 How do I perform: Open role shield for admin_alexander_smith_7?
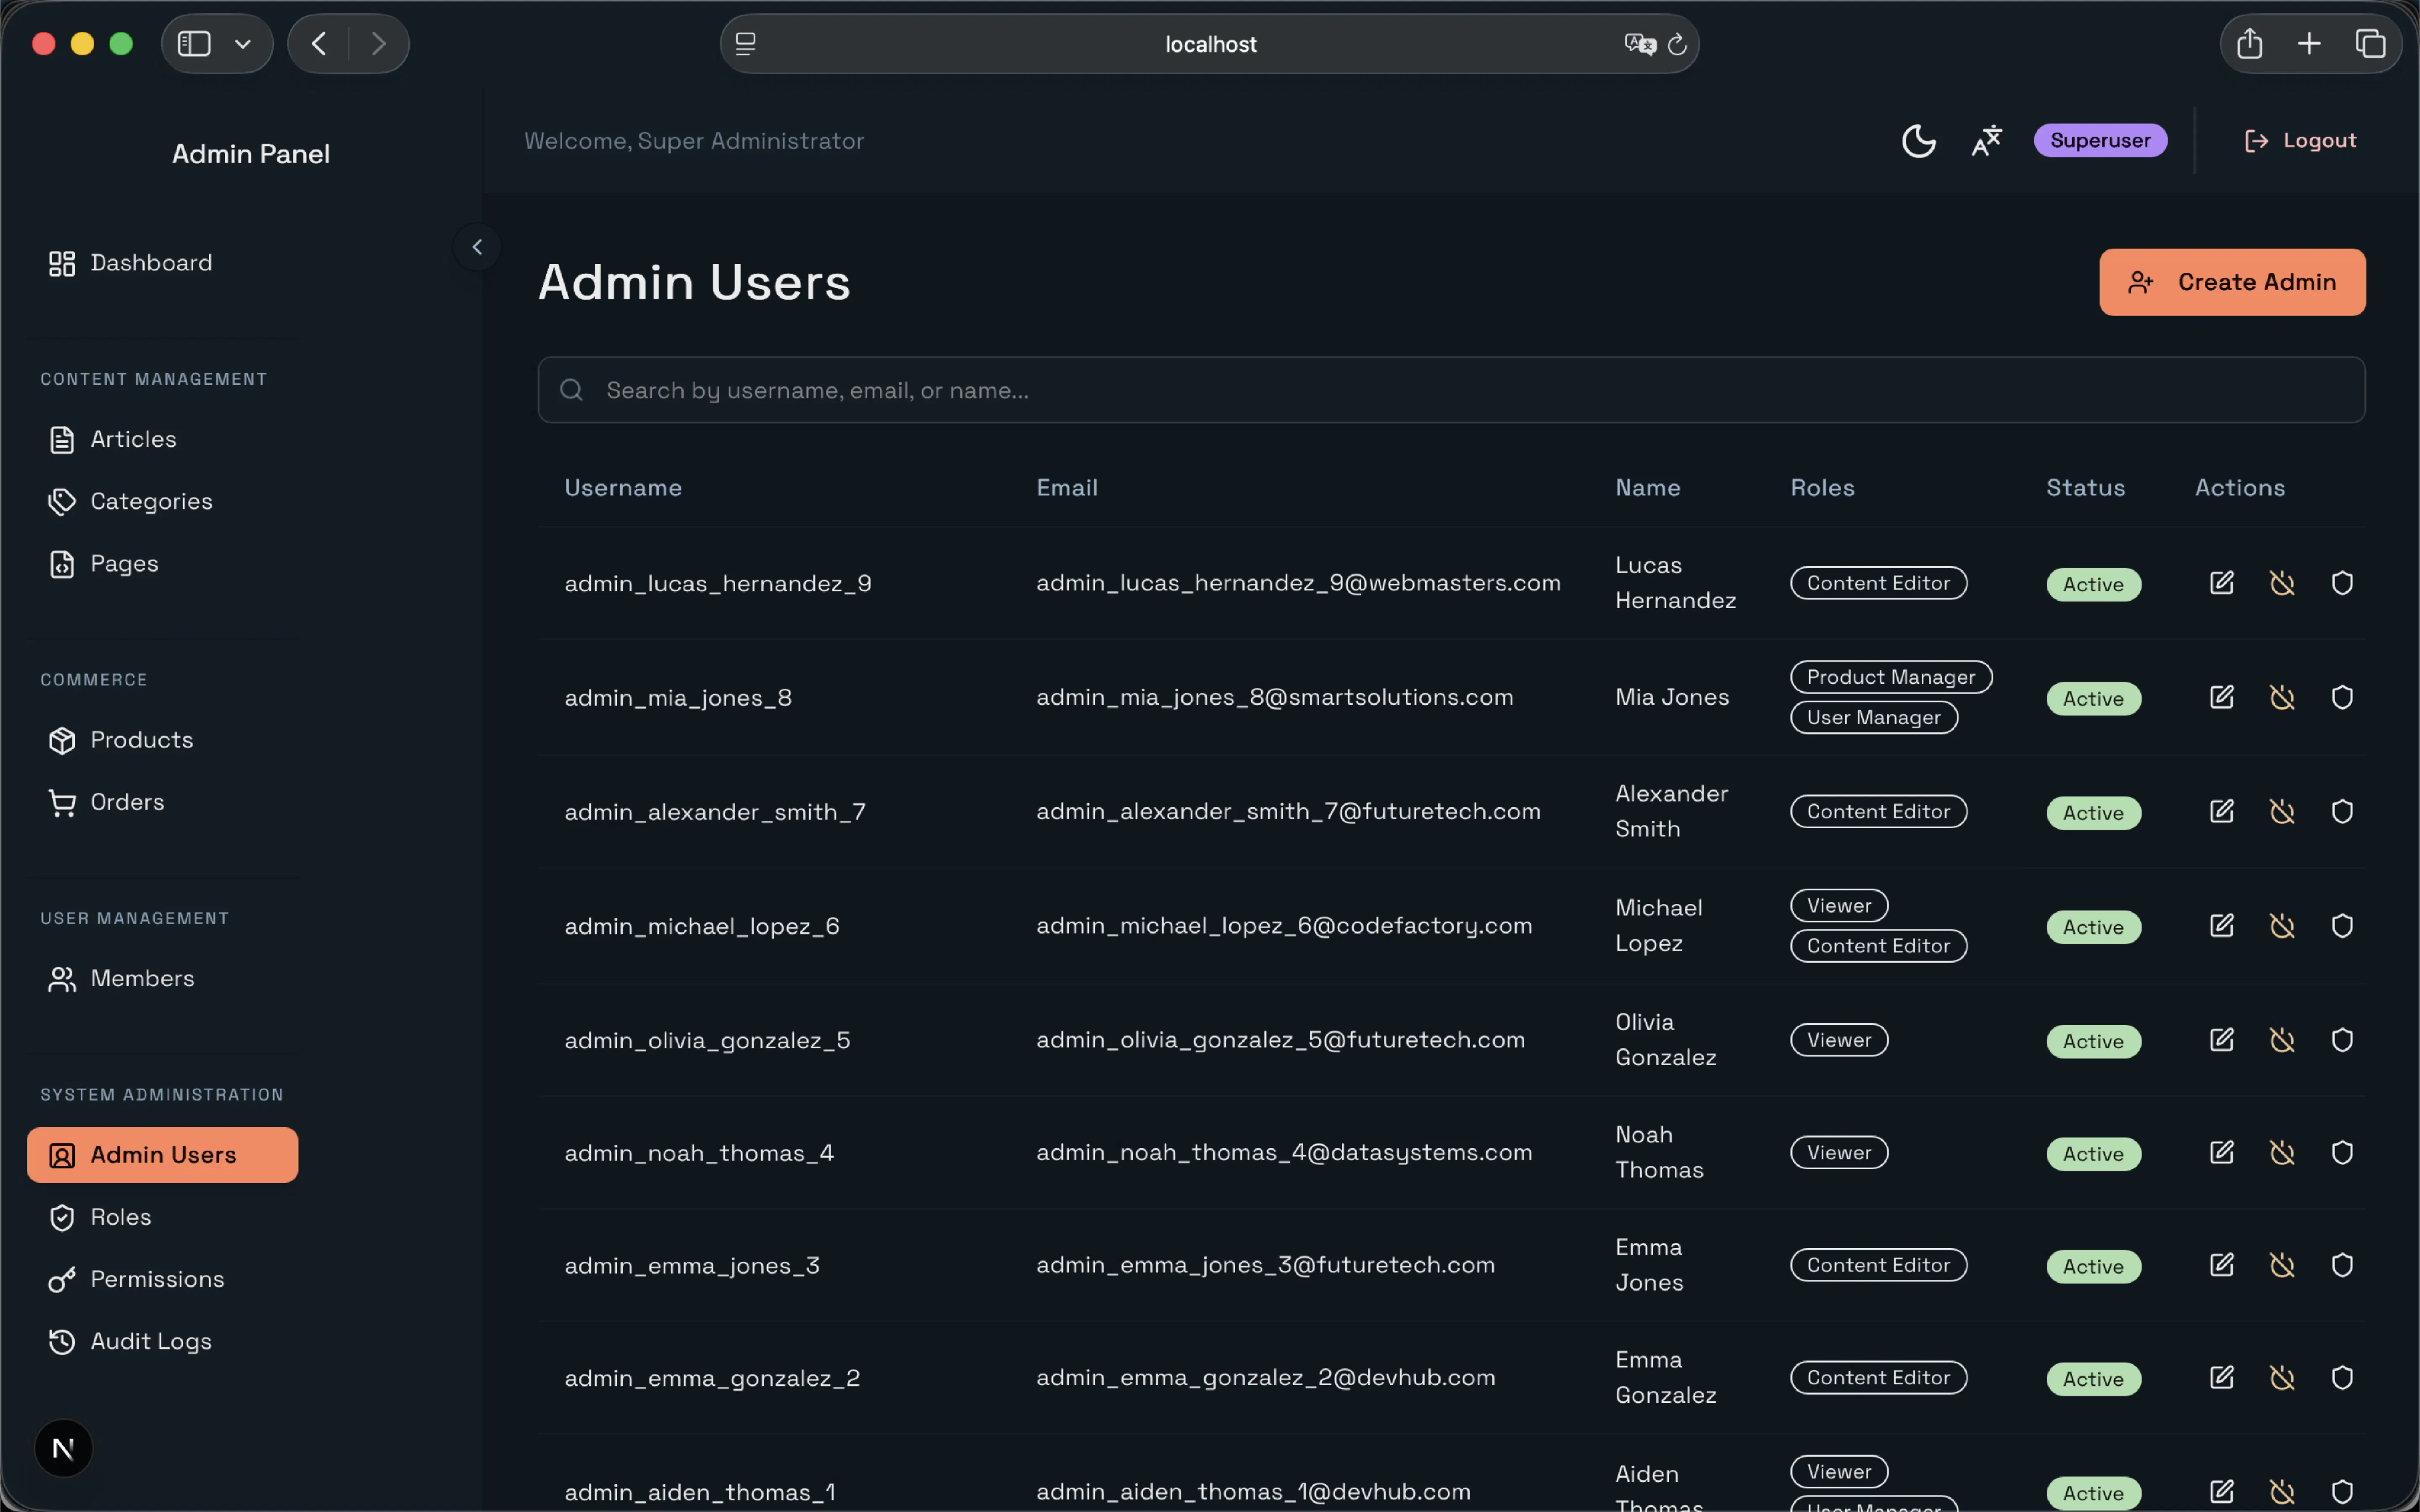(2342, 811)
